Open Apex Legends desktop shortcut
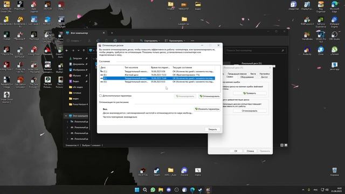This screenshot has height=194, width=345. coord(33,6)
